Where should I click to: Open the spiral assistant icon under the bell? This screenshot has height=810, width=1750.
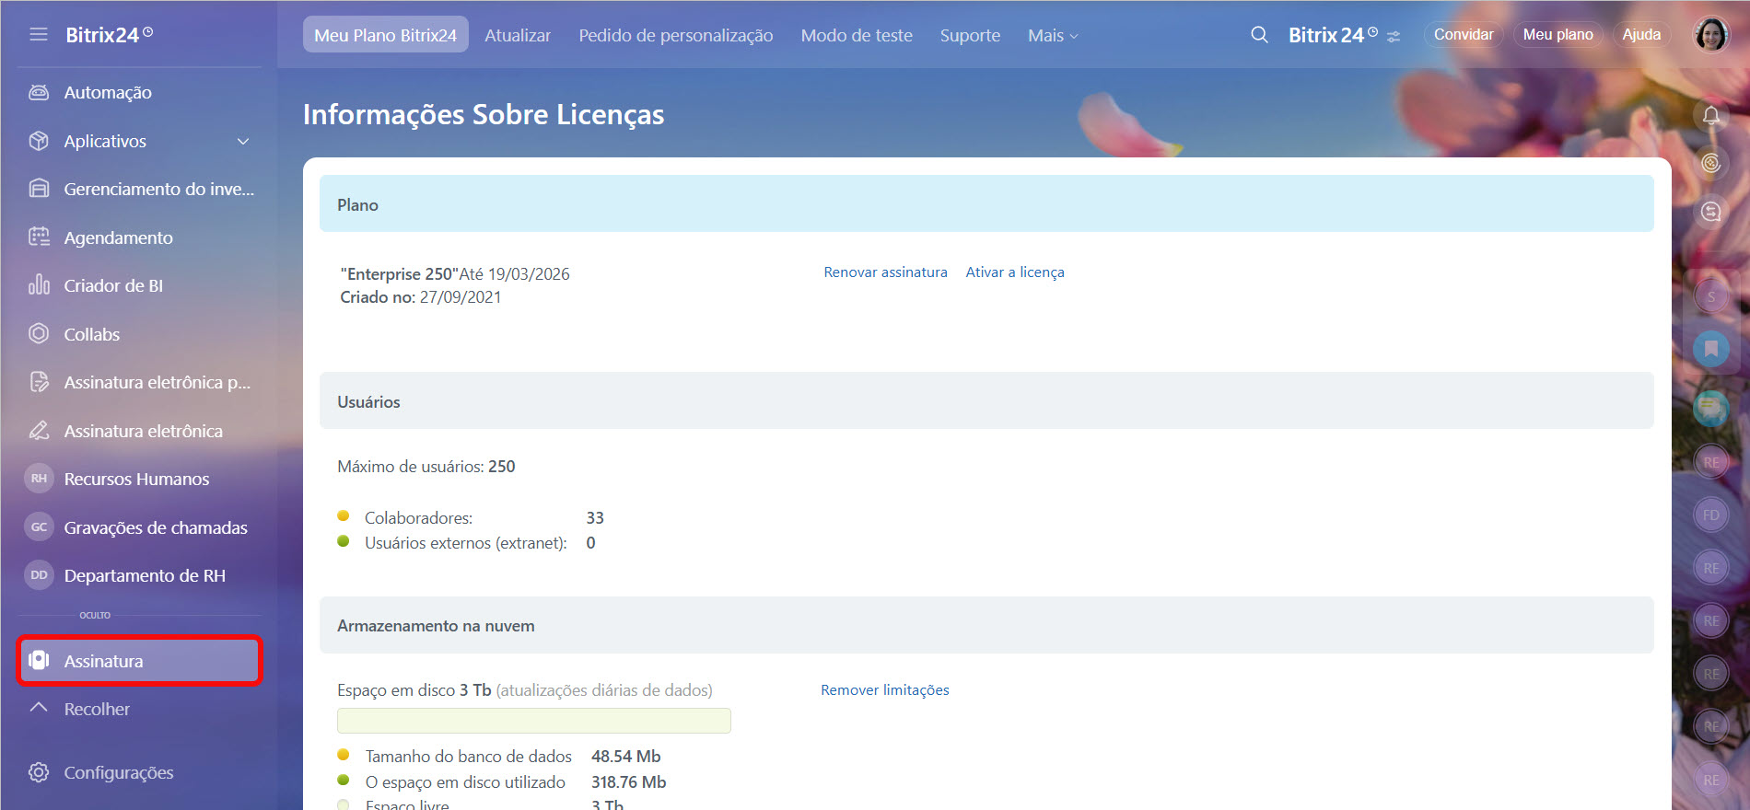(1711, 163)
